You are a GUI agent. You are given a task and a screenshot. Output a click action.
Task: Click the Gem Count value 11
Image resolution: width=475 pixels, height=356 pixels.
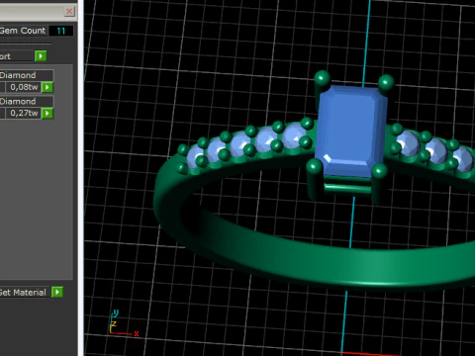point(61,31)
